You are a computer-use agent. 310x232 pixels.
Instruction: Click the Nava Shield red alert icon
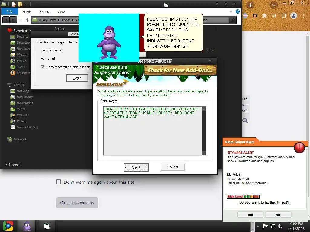click(x=299, y=147)
